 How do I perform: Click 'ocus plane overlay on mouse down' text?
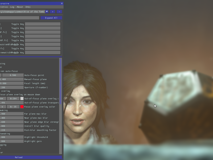[20, 95]
